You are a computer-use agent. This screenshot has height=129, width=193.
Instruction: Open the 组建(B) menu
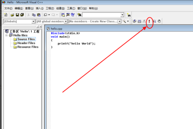(60, 8)
